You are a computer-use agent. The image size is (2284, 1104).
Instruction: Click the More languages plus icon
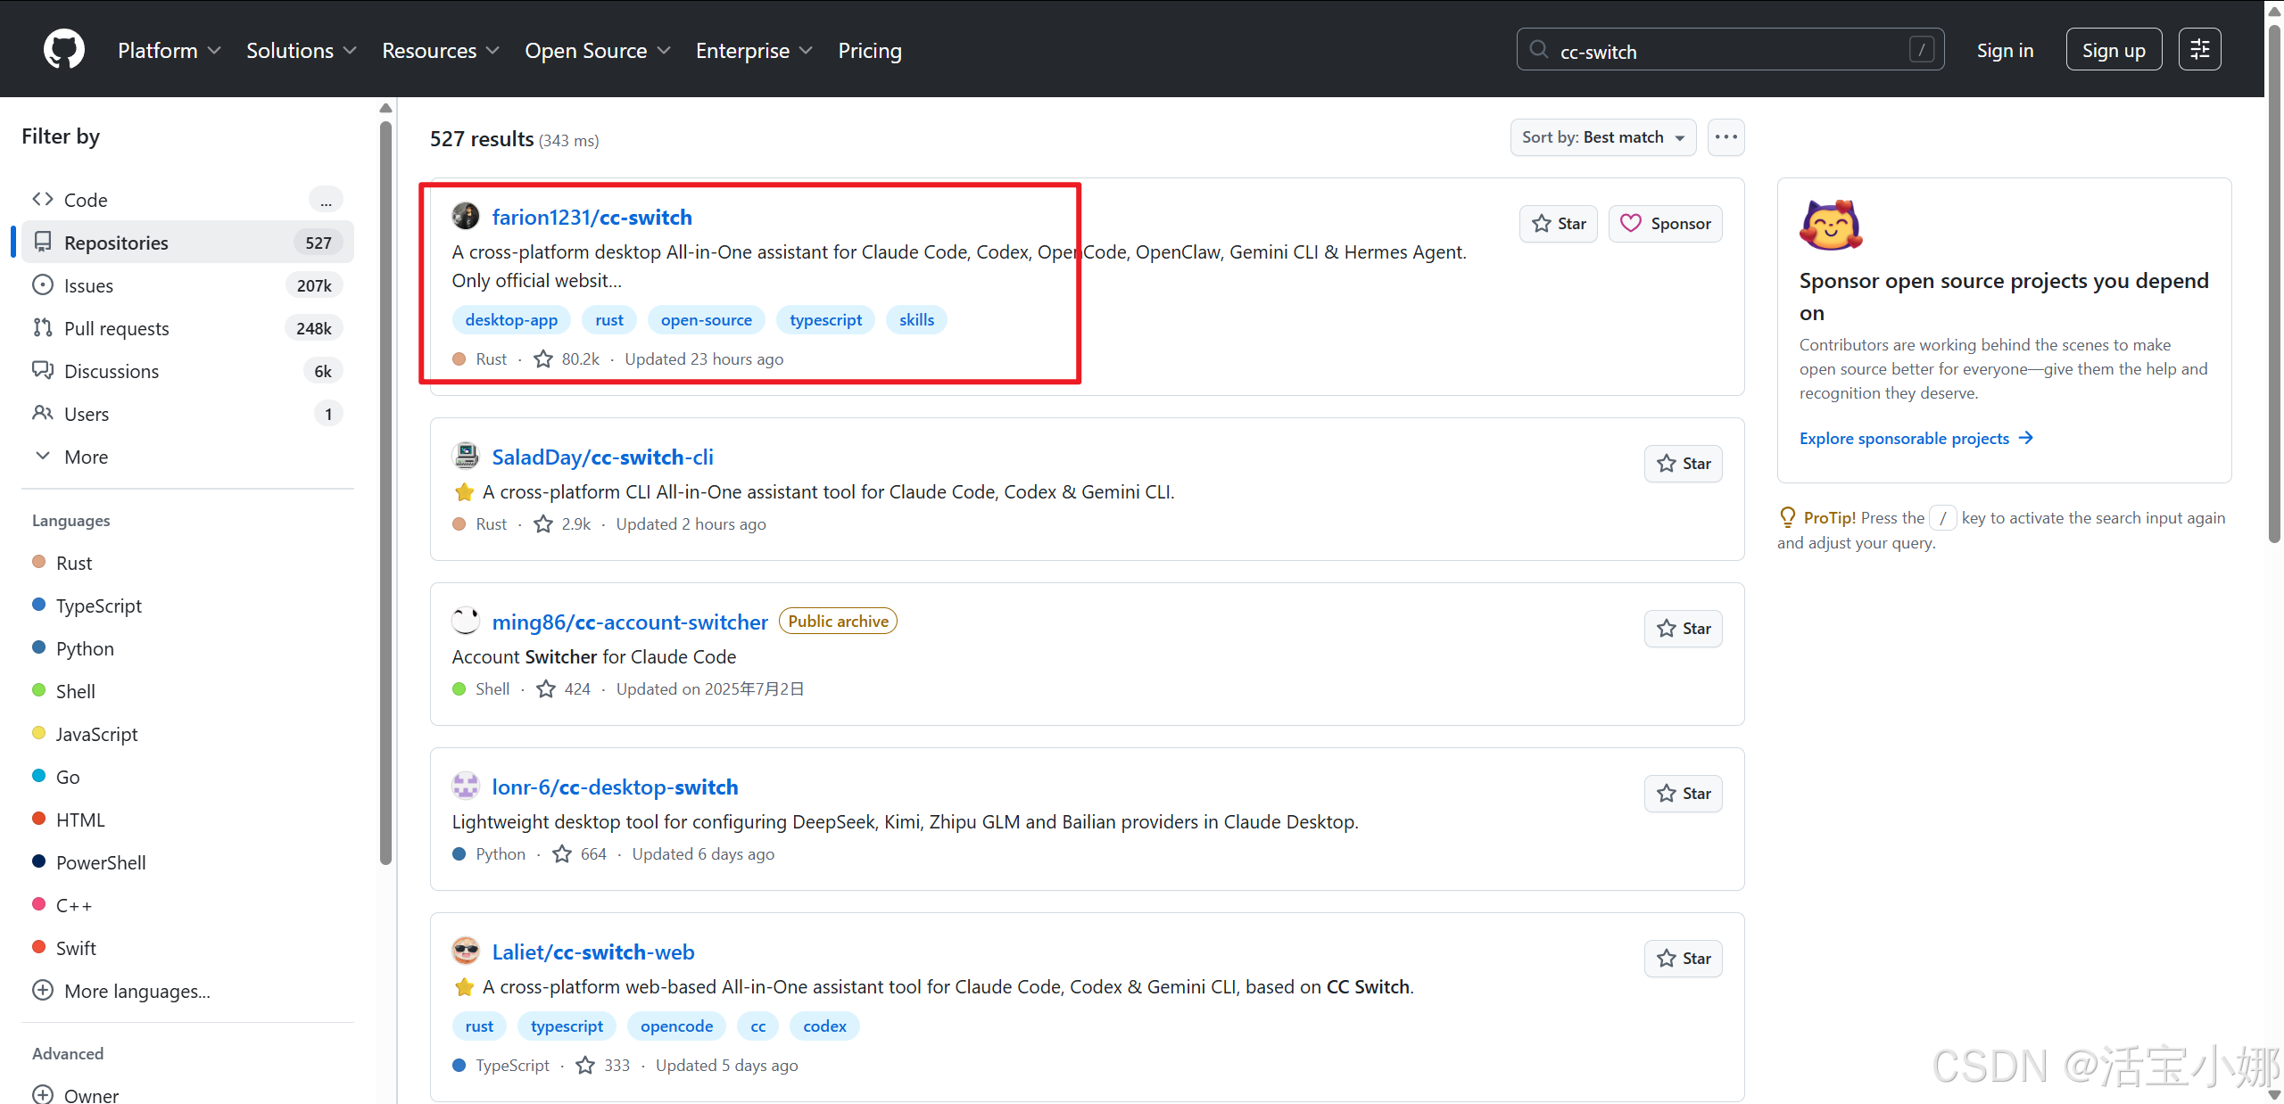[x=43, y=990]
